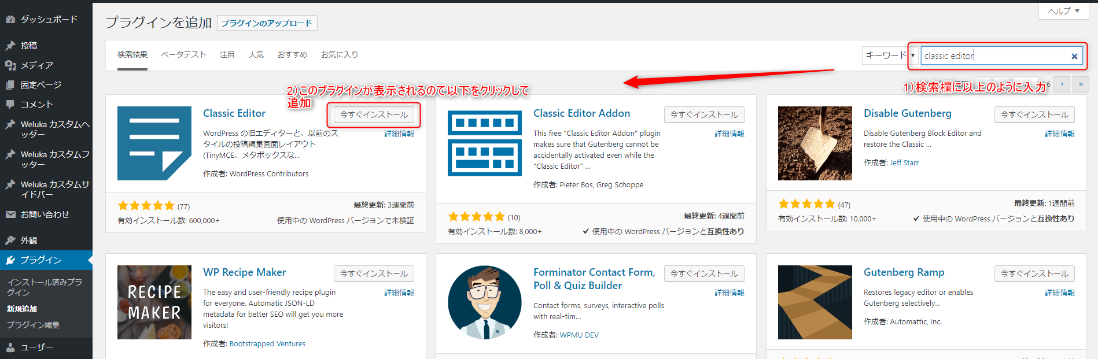Viewport: 1098px width, 359px height.
Task: Select 新規追加 submenu item
Action: point(22,309)
